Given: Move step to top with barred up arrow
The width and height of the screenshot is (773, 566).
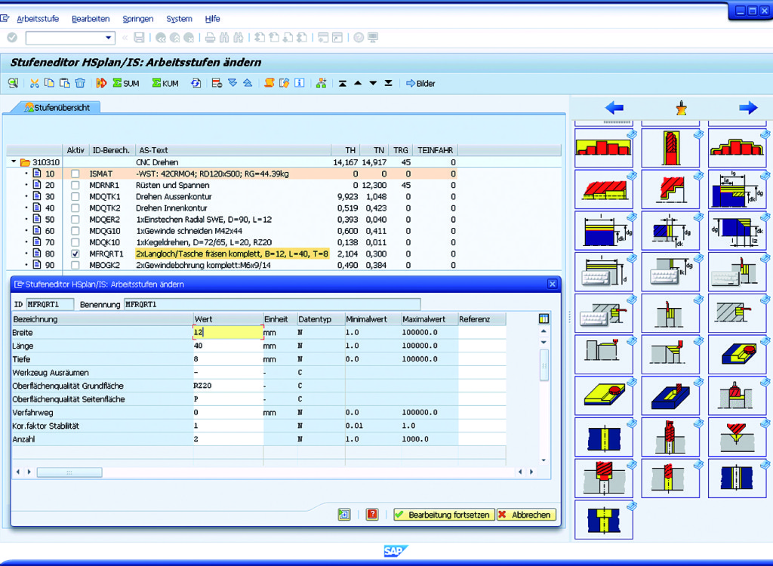Looking at the screenshot, I should [343, 83].
